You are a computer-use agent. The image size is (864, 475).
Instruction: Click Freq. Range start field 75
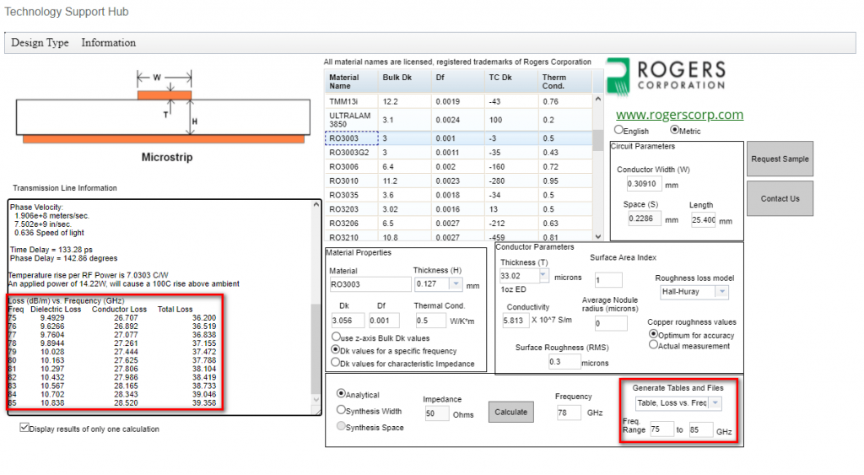(661, 429)
